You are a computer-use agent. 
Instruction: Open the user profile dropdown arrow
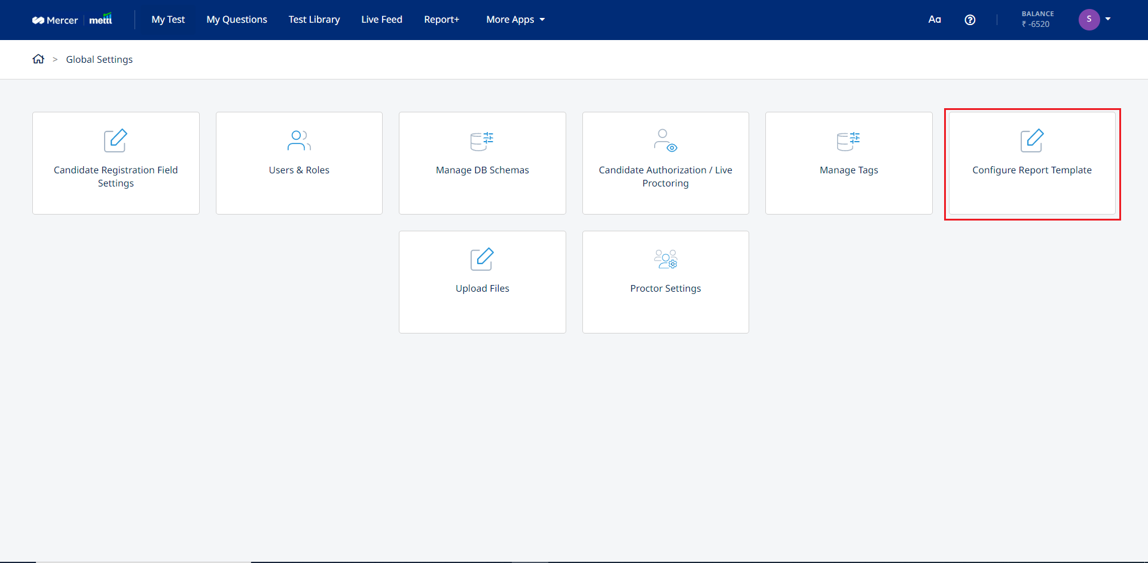1108,19
